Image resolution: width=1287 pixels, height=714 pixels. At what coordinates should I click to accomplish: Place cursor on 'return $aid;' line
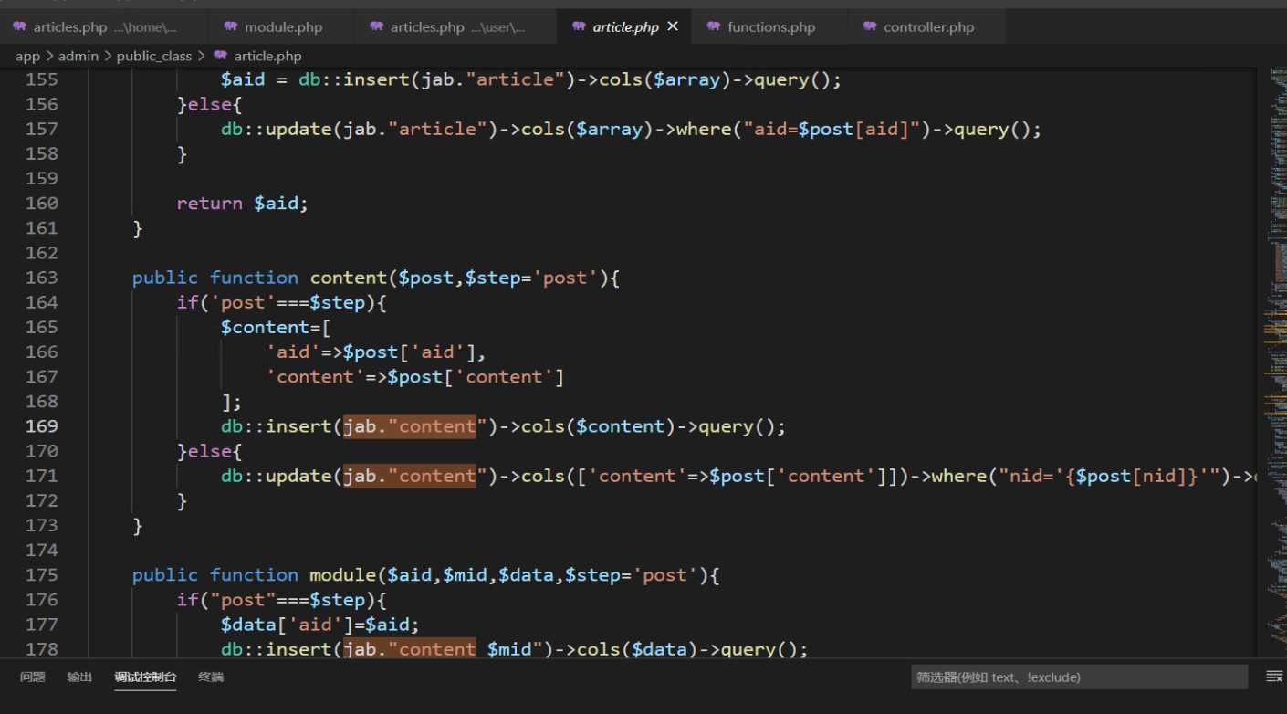pos(243,204)
